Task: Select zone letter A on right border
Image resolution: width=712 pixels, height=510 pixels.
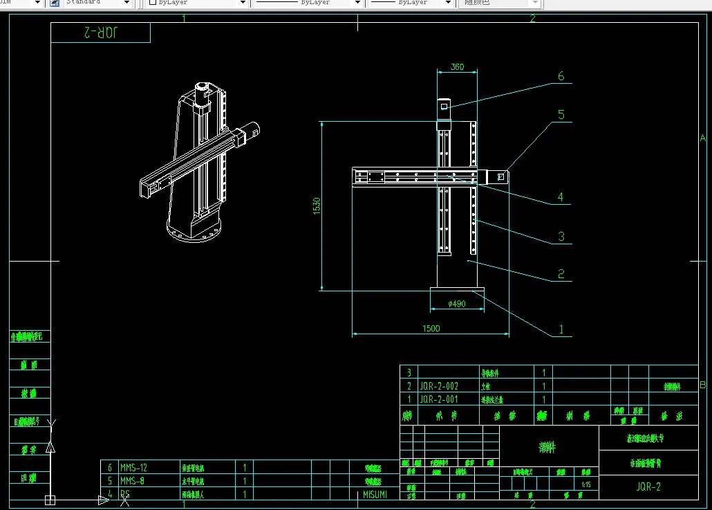Action: pos(703,138)
